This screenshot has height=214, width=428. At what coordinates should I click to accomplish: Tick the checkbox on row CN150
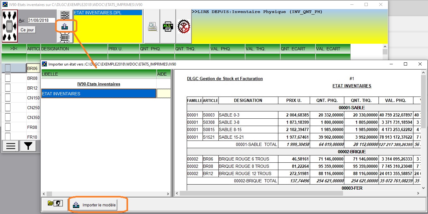[x=8, y=98]
